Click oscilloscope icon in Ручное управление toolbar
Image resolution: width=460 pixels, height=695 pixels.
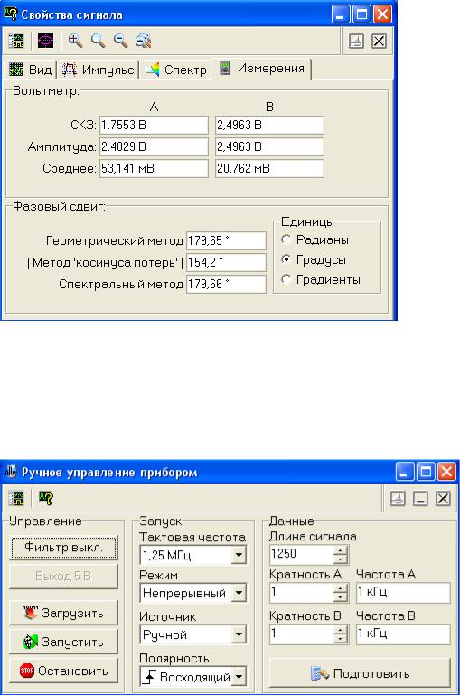click(x=16, y=499)
